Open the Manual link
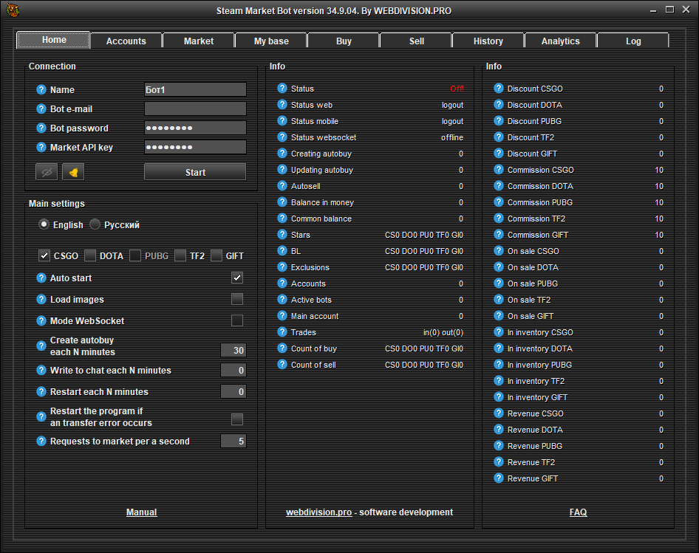Screen dimensions: 699x553 141,512
